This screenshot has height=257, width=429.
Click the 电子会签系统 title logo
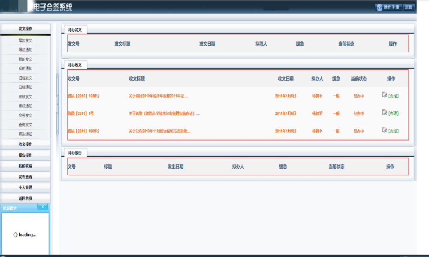[52, 7]
